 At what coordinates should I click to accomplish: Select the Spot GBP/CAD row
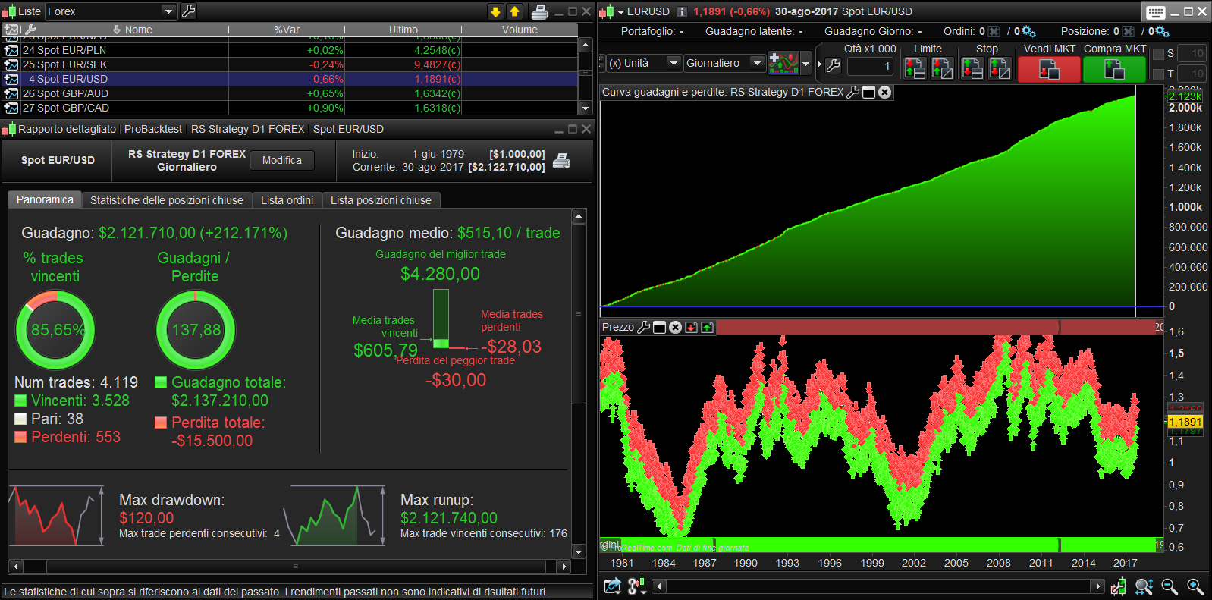tap(290, 108)
